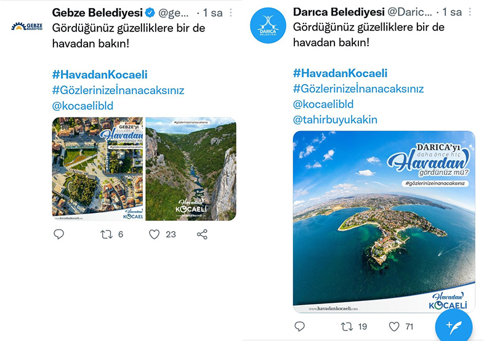Like the Gebze Belediyesi tweet
Image resolution: width=484 pixels, height=341 pixels.
tap(155, 234)
